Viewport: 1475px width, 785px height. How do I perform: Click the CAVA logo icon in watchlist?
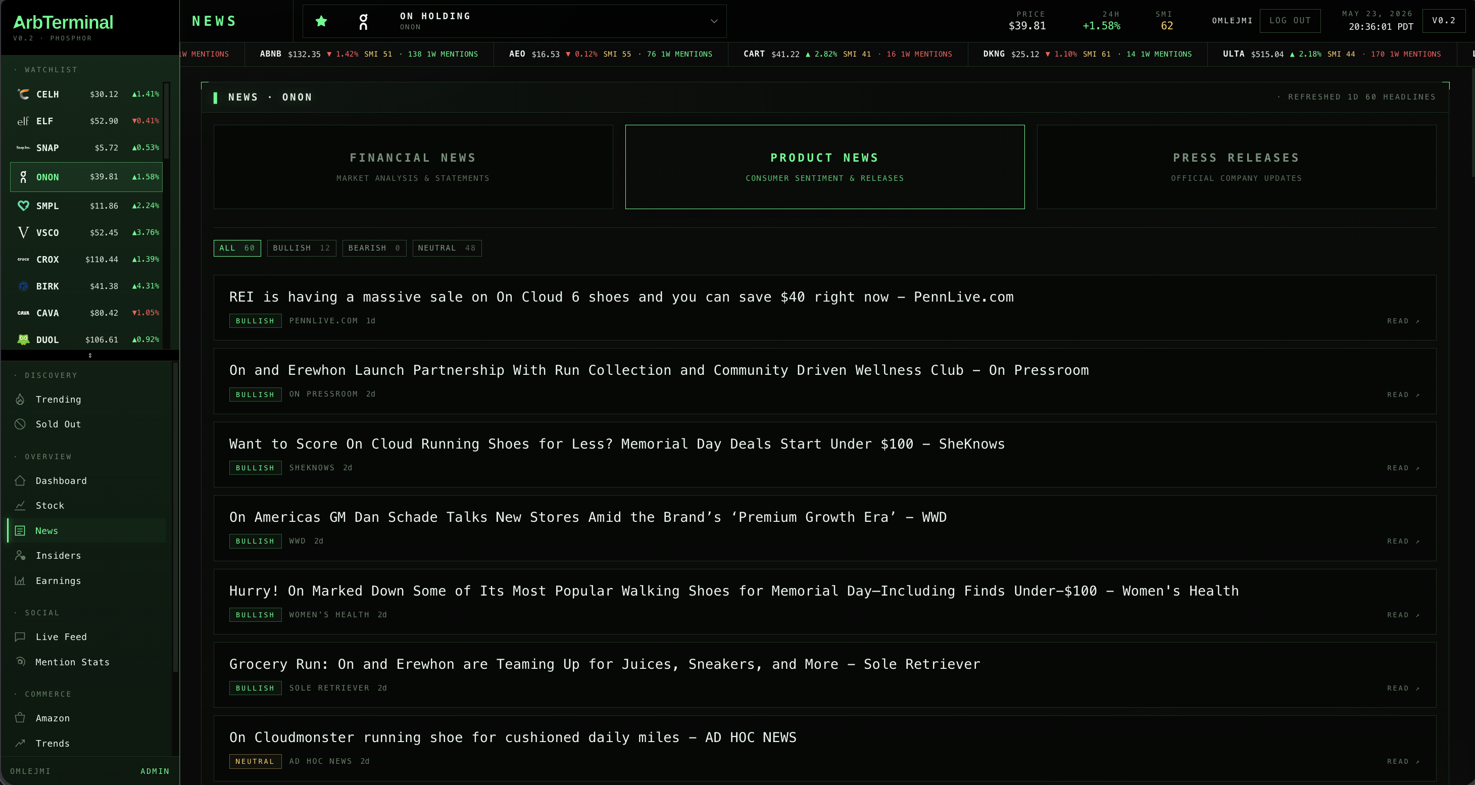(x=23, y=313)
